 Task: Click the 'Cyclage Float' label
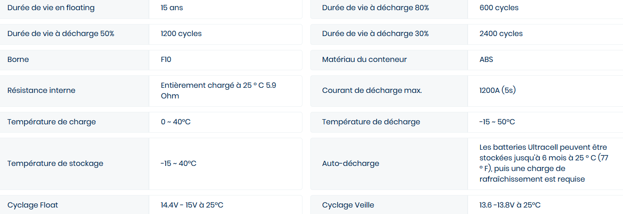[x=32, y=205]
